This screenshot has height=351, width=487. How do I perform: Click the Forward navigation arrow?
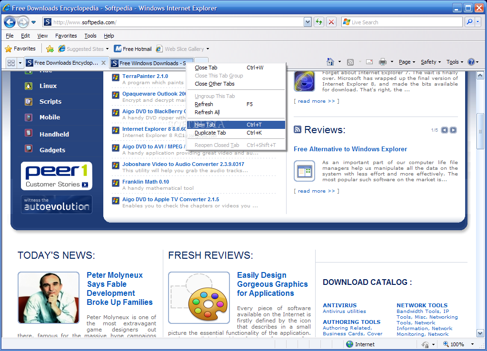(23, 22)
